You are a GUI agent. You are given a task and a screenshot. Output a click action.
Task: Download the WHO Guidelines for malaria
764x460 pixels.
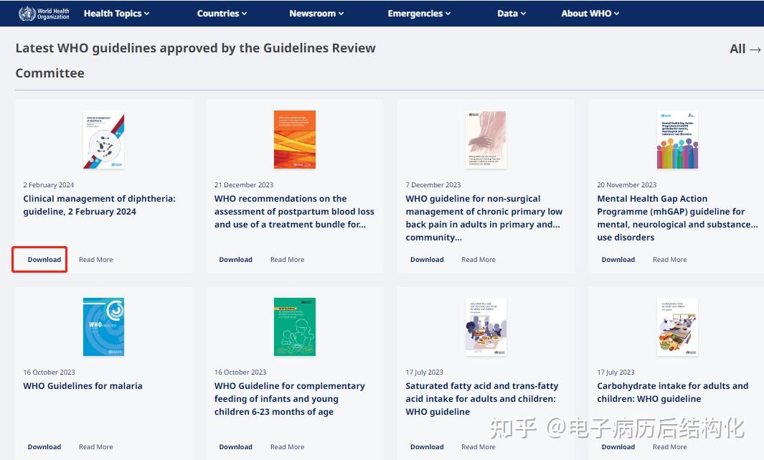(x=44, y=447)
